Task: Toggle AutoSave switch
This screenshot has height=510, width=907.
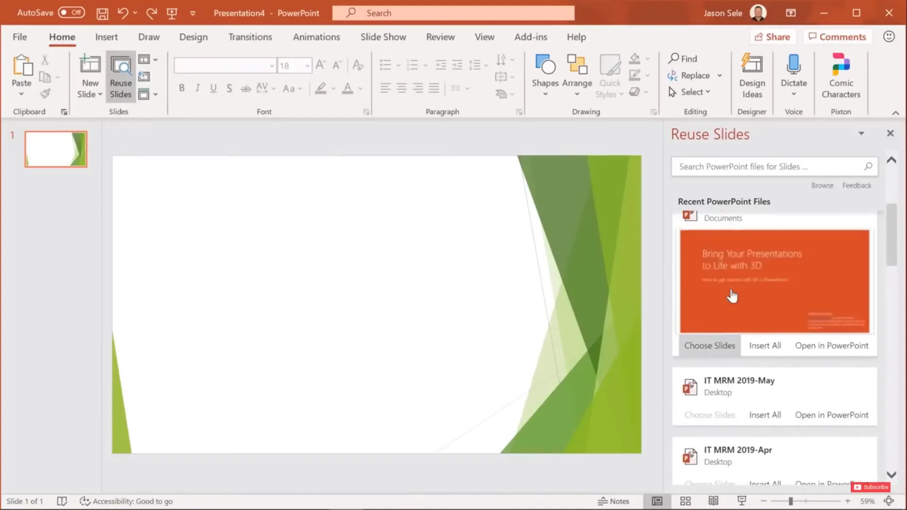Action: 71,13
